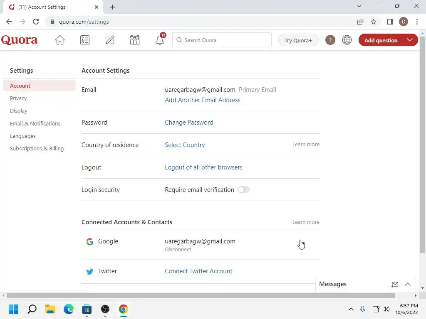
Task: Open Email & Notifications settings
Action: (x=35, y=123)
